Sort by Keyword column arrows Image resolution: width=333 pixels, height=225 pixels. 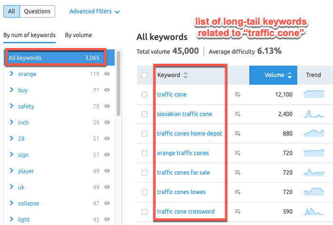pos(186,75)
